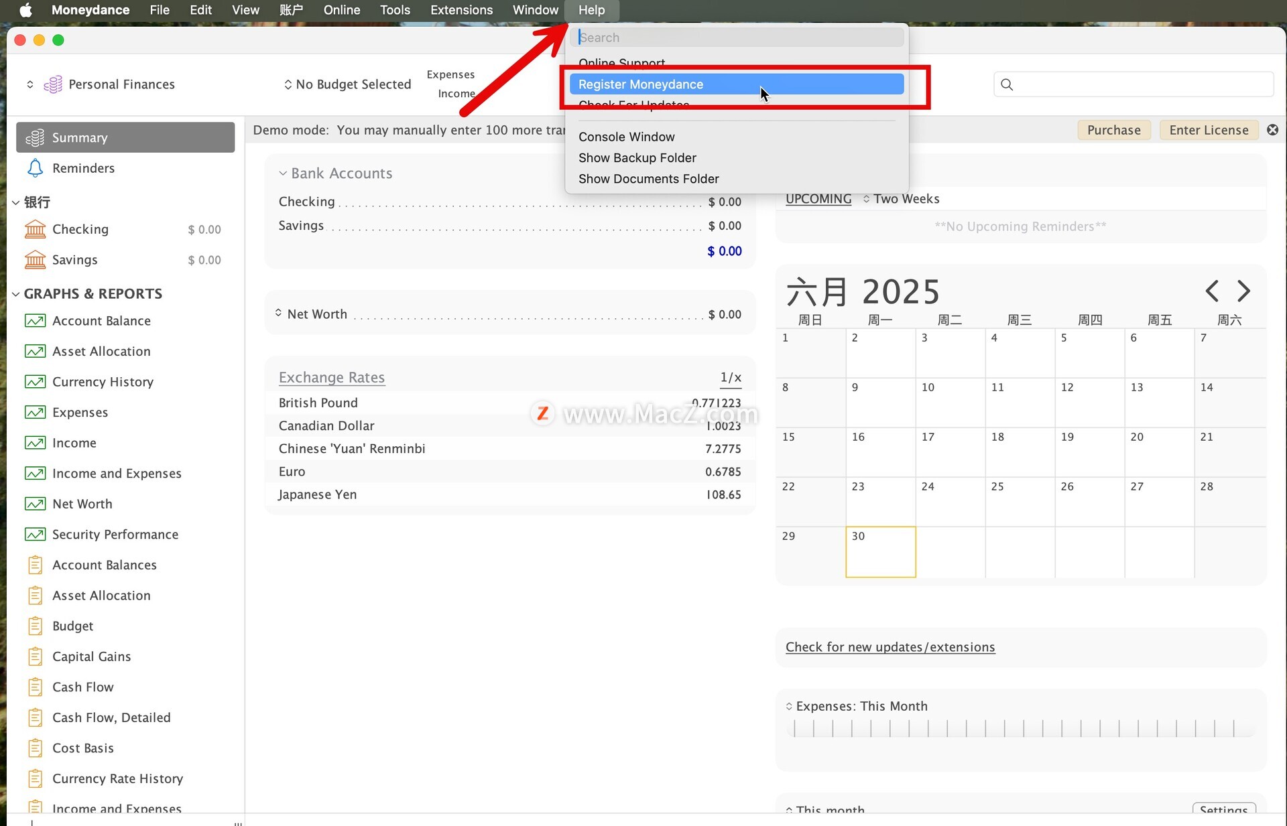Click the Personal Finances coins icon
This screenshot has height=826, width=1287.
[53, 84]
